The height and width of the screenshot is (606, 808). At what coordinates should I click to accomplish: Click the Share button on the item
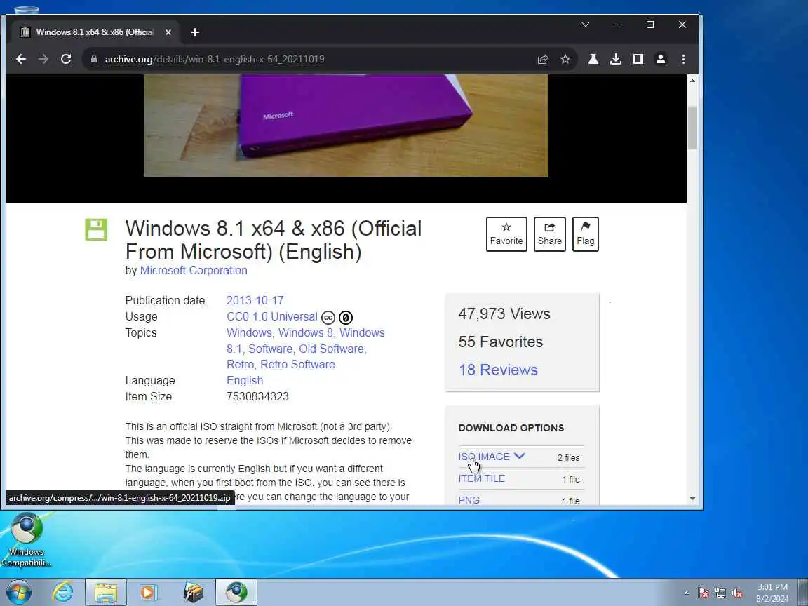point(549,234)
